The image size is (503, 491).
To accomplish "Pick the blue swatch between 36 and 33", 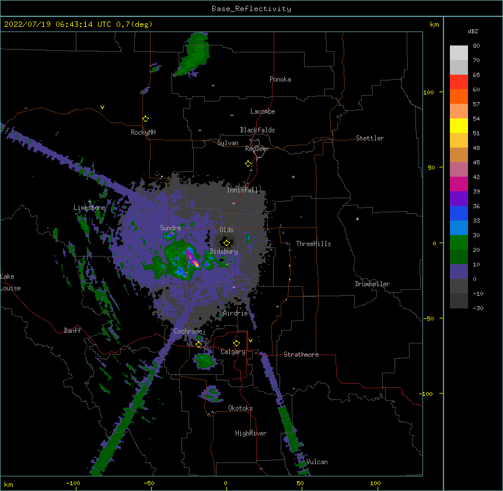I will [459, 213].
